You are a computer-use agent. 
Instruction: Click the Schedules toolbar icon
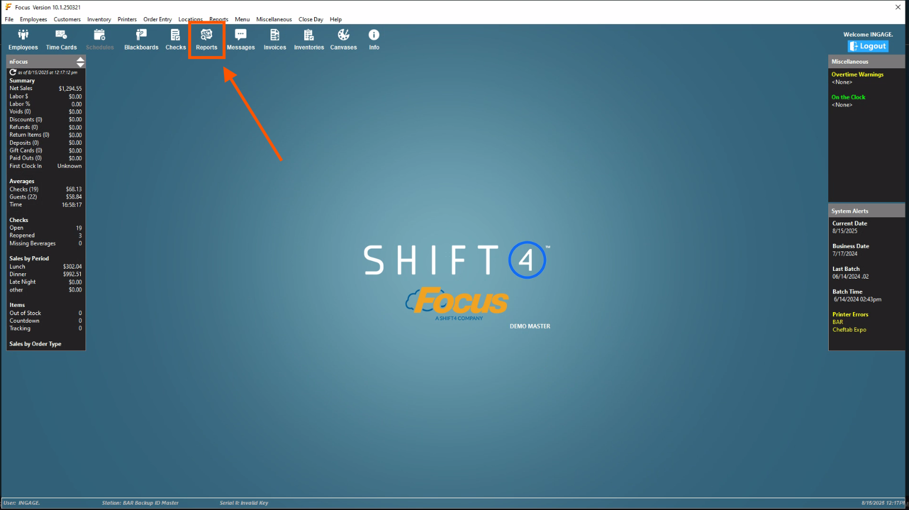(x=100, y=40)
